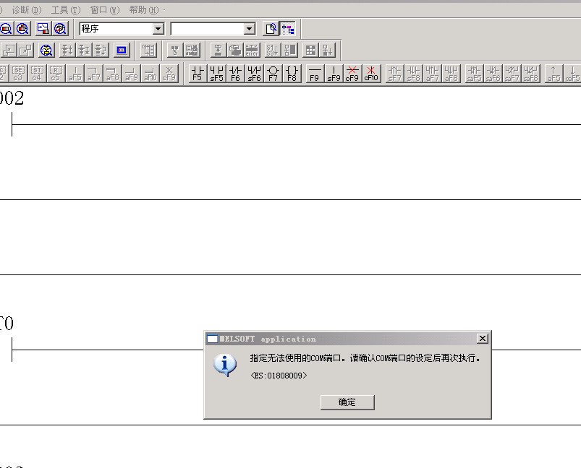Insert parallel closed contact sF6
Image resolution: width=581 pixels, height=468 pixels.
tap(254, 73)
